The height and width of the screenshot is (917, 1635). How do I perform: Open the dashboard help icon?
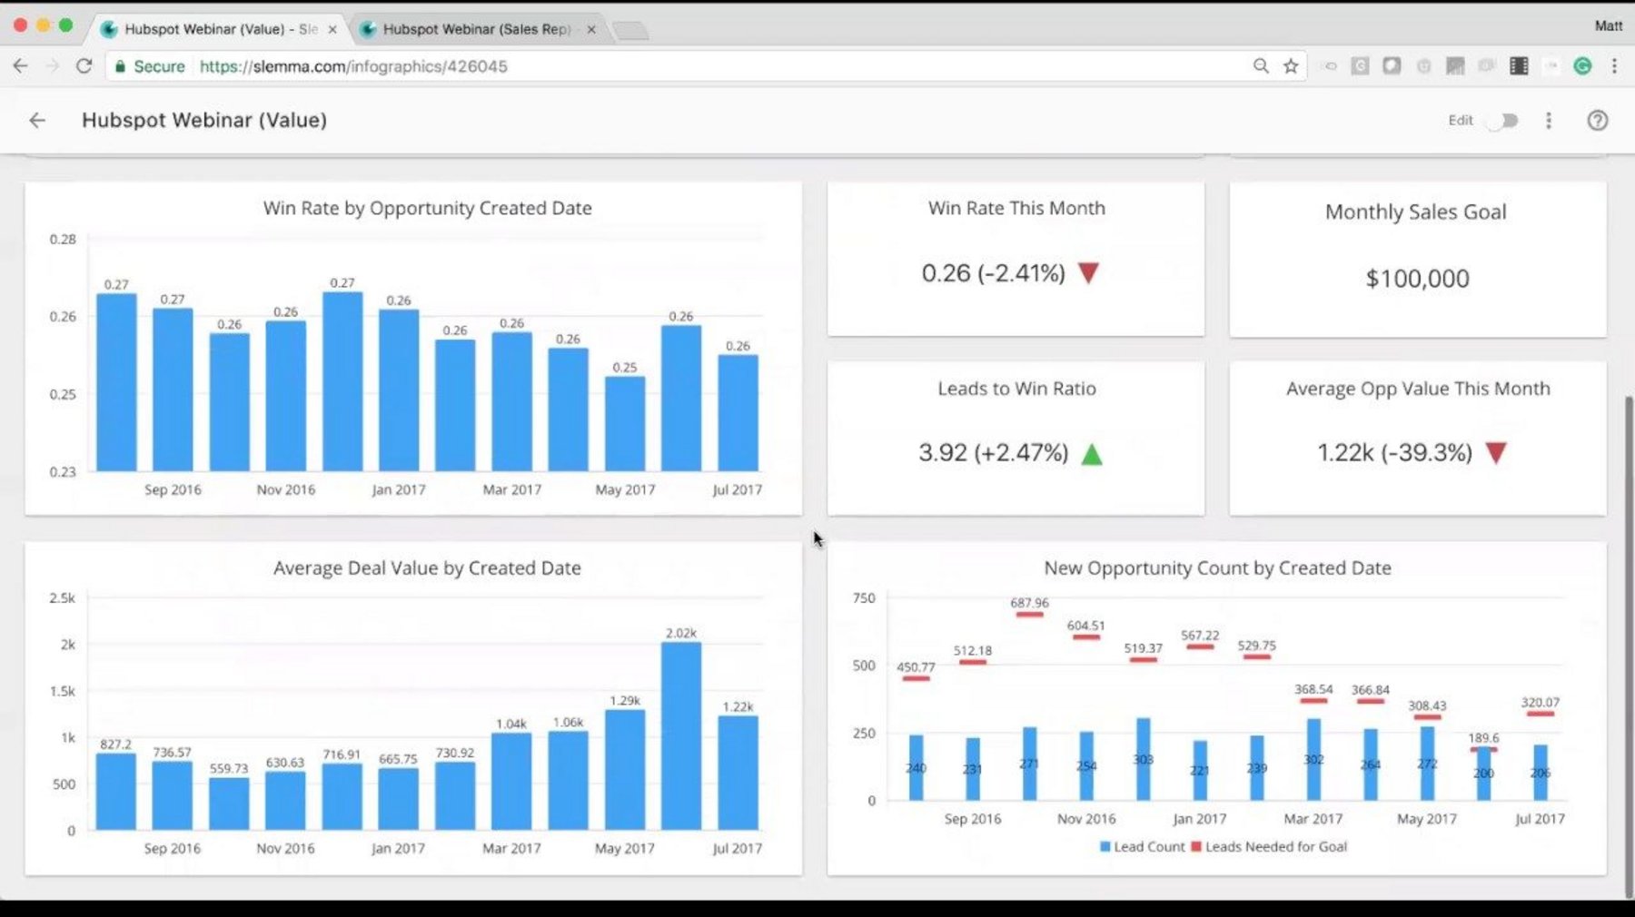pos(1598,120)
